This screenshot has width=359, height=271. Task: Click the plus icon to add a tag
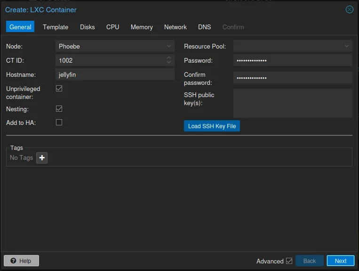coord(42,158)
